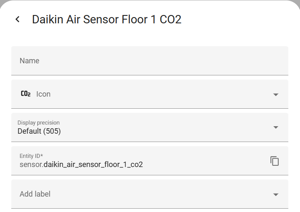The image size is (300, 212).
Task: Click the Icon placeholder text
Action: [43, 94]
